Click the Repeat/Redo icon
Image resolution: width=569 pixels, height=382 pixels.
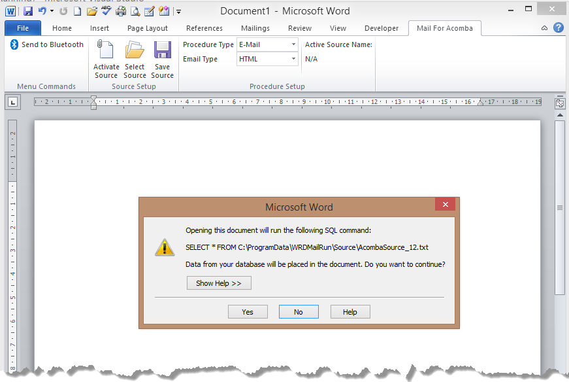click(x=63, y=11)
